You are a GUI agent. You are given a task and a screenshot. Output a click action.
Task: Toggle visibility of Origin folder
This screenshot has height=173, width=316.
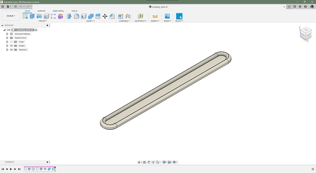coord(11,42)
